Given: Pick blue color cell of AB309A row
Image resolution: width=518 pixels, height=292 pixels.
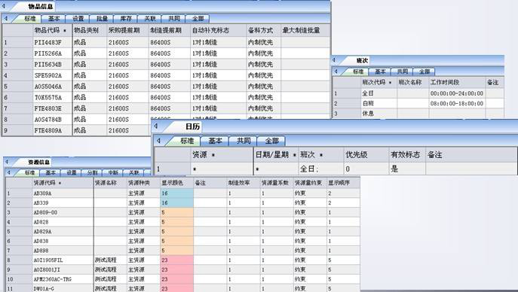Looking at the screenshot, I should click(176, 193).
